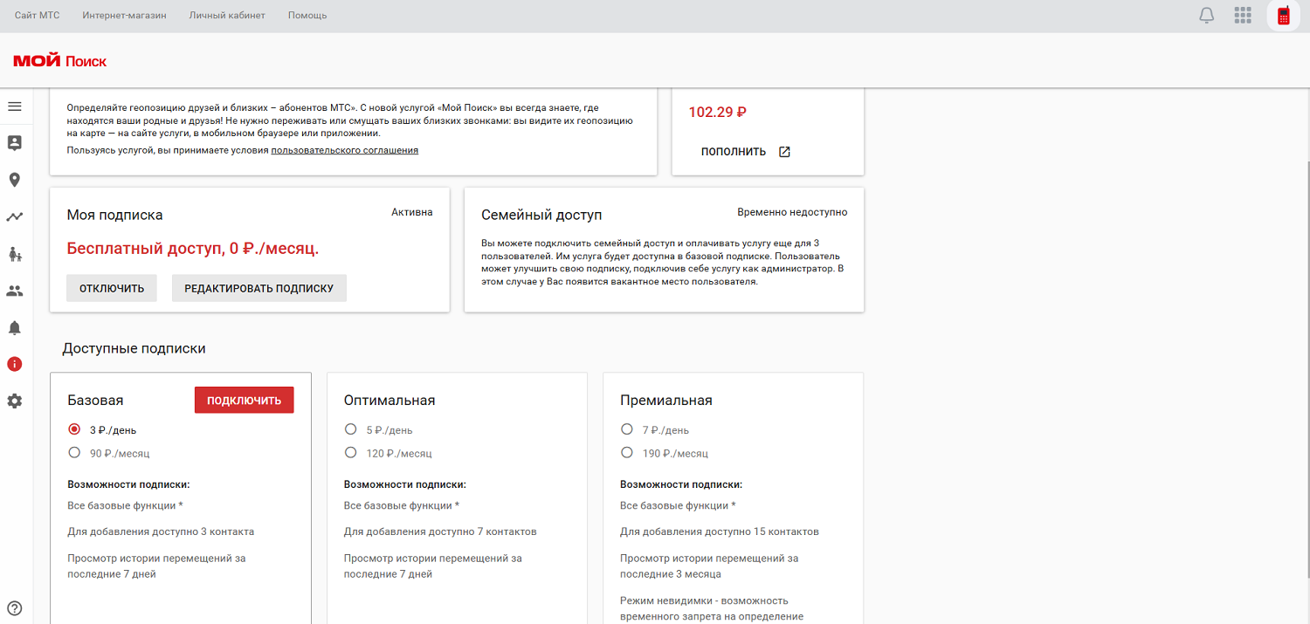Choose 190 ₽/месяц option for Премиальная
Viewport: 1310px width, 624px height.
[x=627, y=453]
